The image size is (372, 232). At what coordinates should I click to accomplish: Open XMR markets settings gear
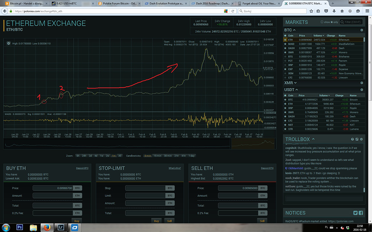pyautogui.click(x=362, y=83)
